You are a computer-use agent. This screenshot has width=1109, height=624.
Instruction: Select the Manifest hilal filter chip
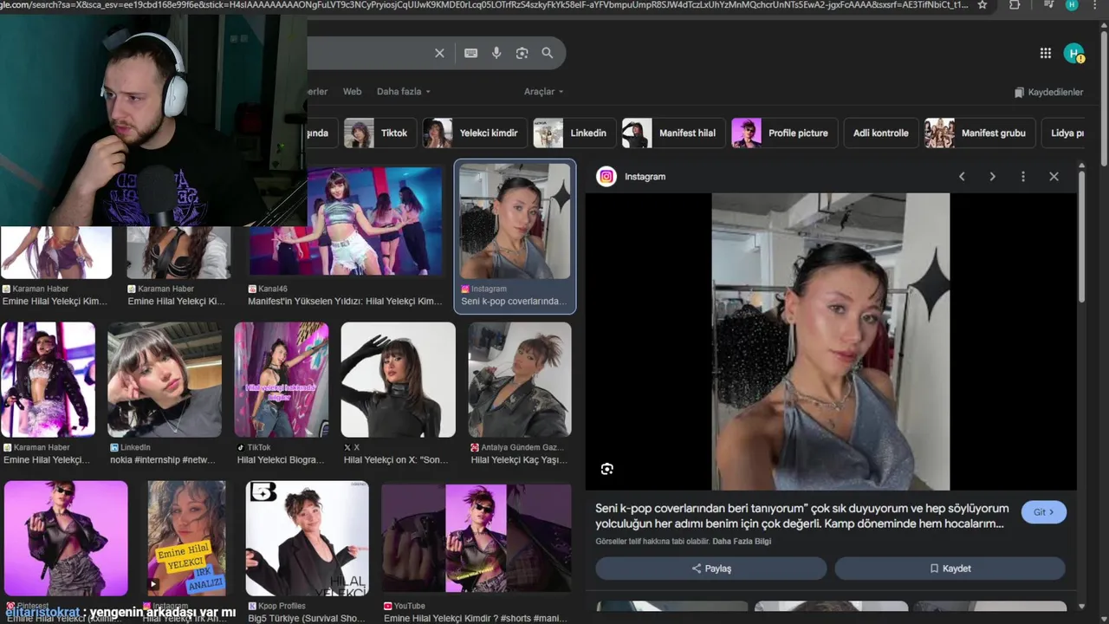coord(673,133)
